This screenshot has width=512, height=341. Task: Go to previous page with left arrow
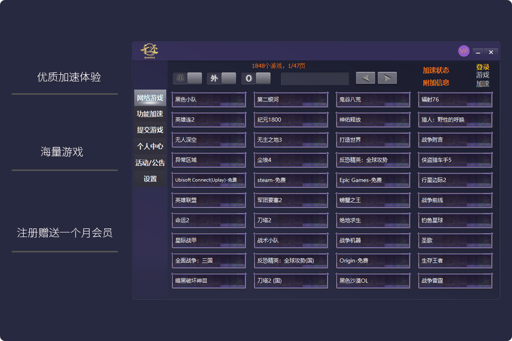[x=366, y=78]
